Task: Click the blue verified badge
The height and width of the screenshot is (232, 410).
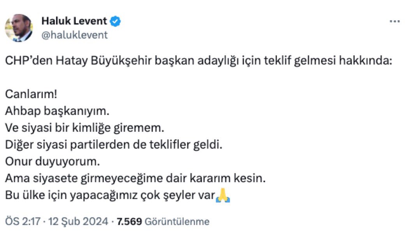Action: tap(115, 22)
